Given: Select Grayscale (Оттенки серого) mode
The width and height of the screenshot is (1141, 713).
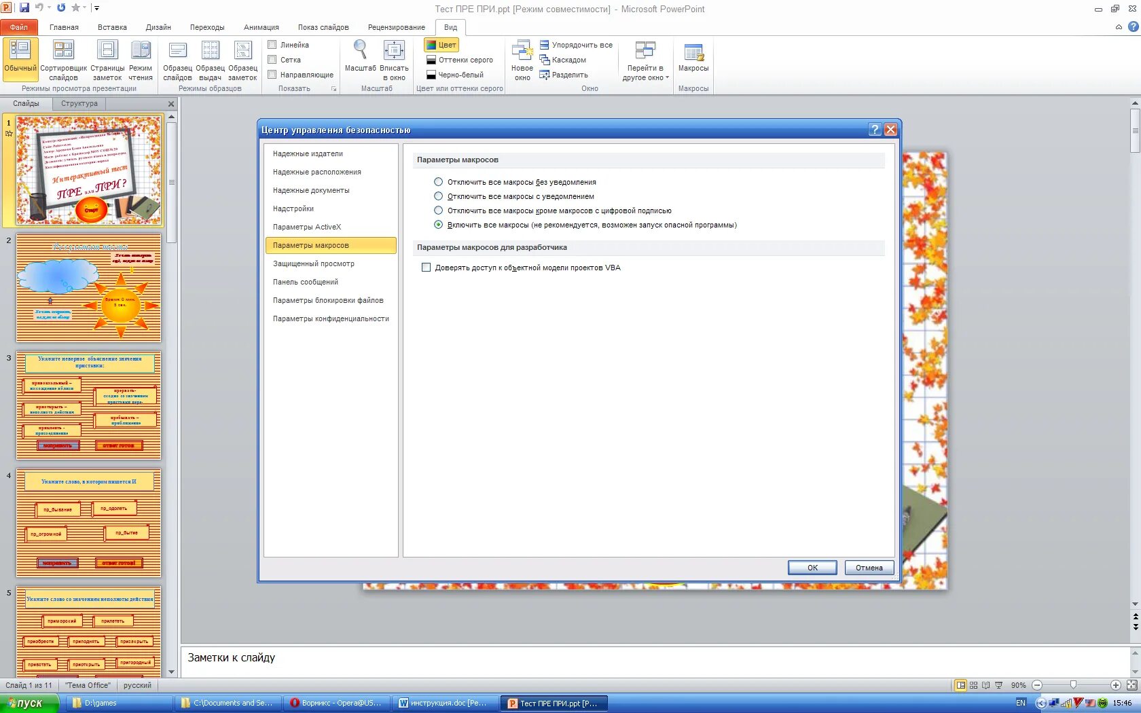Looking at the screenshot, I should 460,60.
